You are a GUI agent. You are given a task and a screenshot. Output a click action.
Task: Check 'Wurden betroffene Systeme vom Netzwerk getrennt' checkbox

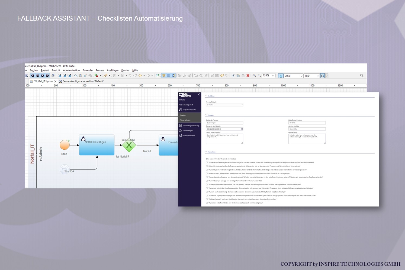pyautogui.click(x=207, y=177)
